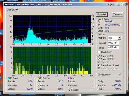Stop the test with the Zakończ button
The image size is (129, 96).
[117, 15]
